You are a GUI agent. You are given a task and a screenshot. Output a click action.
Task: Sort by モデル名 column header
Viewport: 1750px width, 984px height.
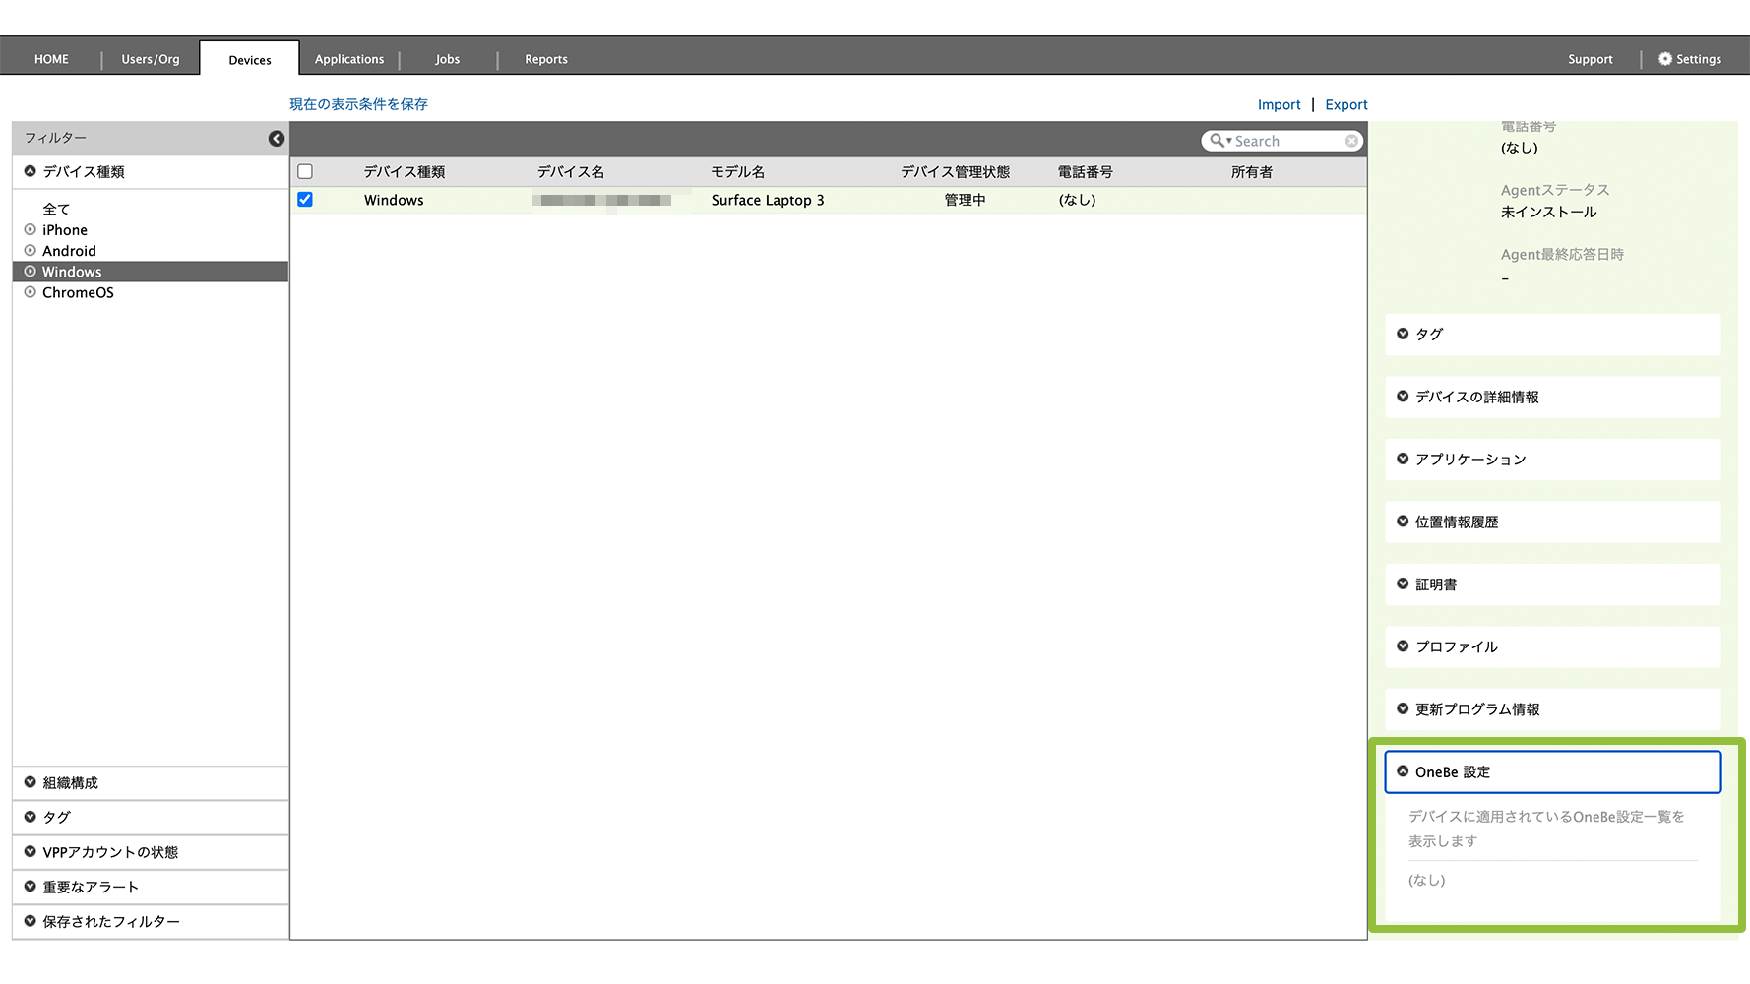[738, 172]
